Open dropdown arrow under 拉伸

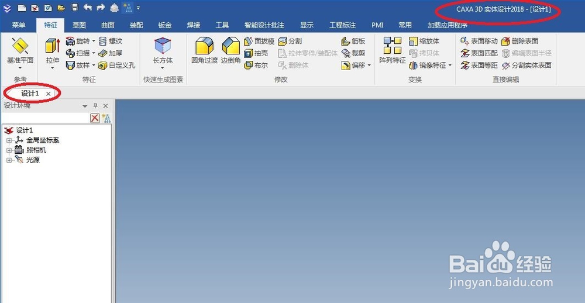click(53, 68)
